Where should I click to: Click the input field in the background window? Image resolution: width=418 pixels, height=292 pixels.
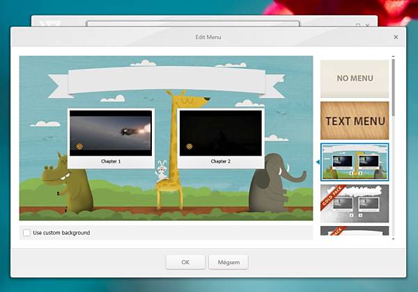(193, 24)
